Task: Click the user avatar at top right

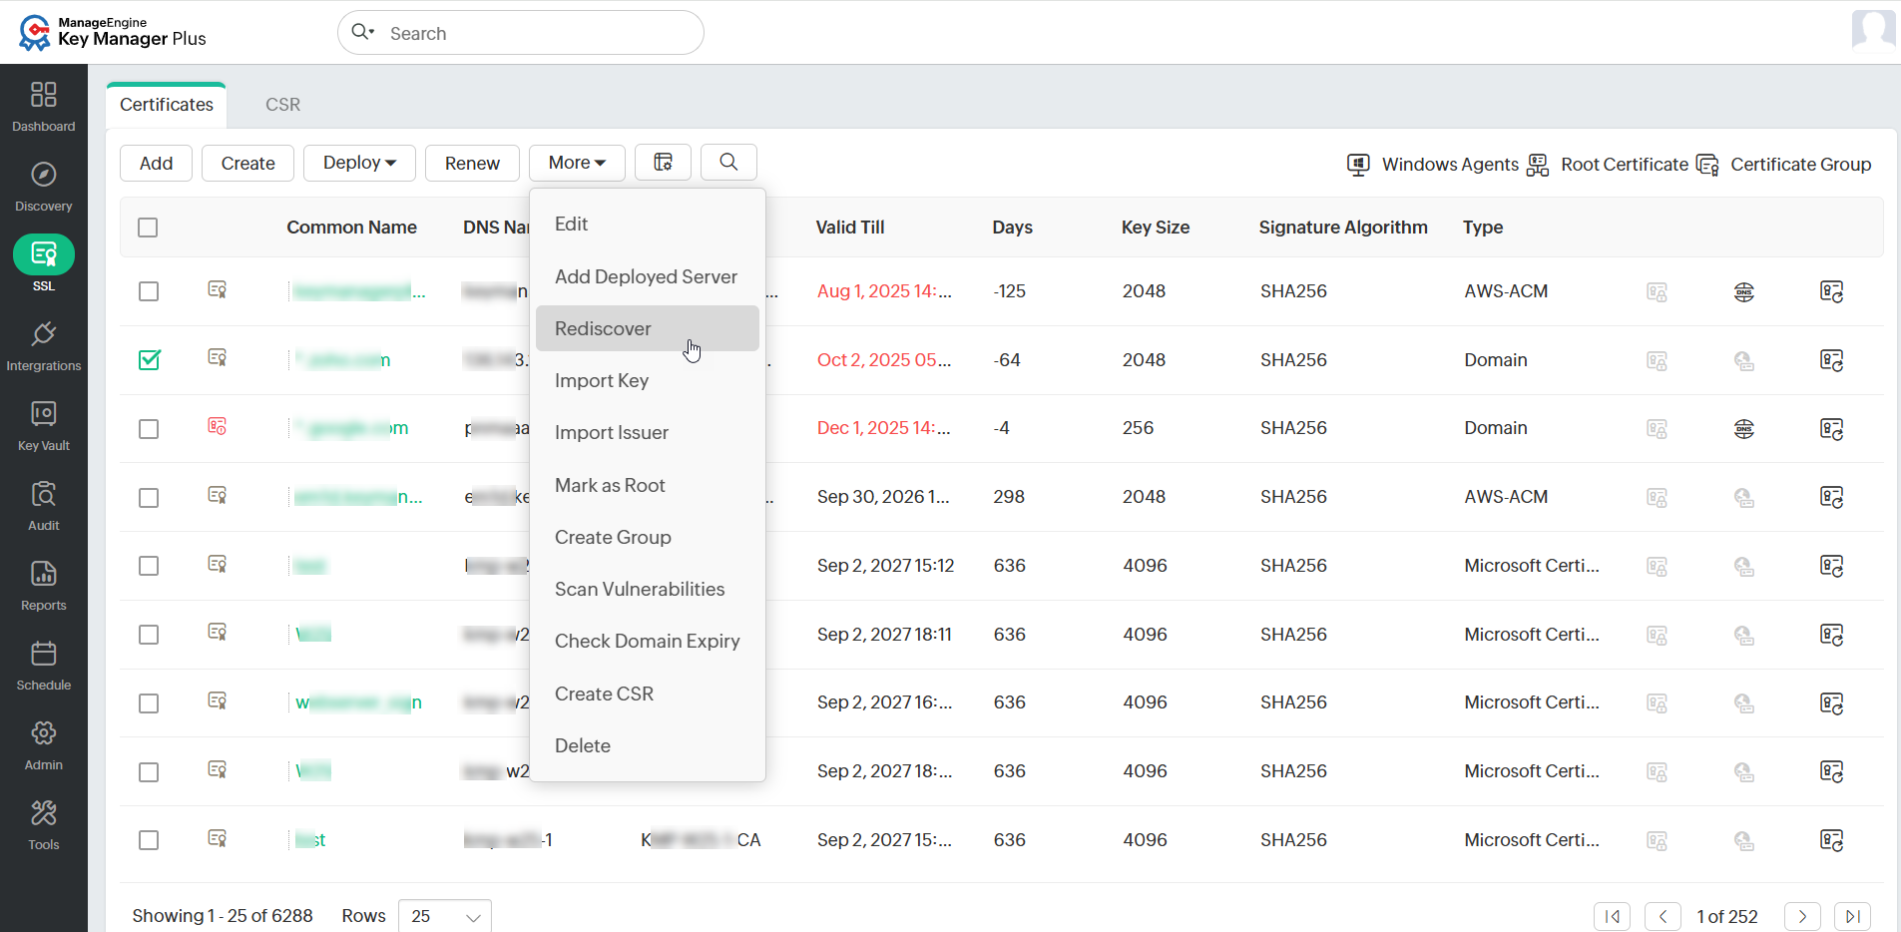Action: coord(1873,30)
